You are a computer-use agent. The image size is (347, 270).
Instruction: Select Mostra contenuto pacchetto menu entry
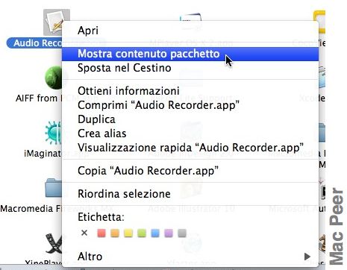point(190,54)
